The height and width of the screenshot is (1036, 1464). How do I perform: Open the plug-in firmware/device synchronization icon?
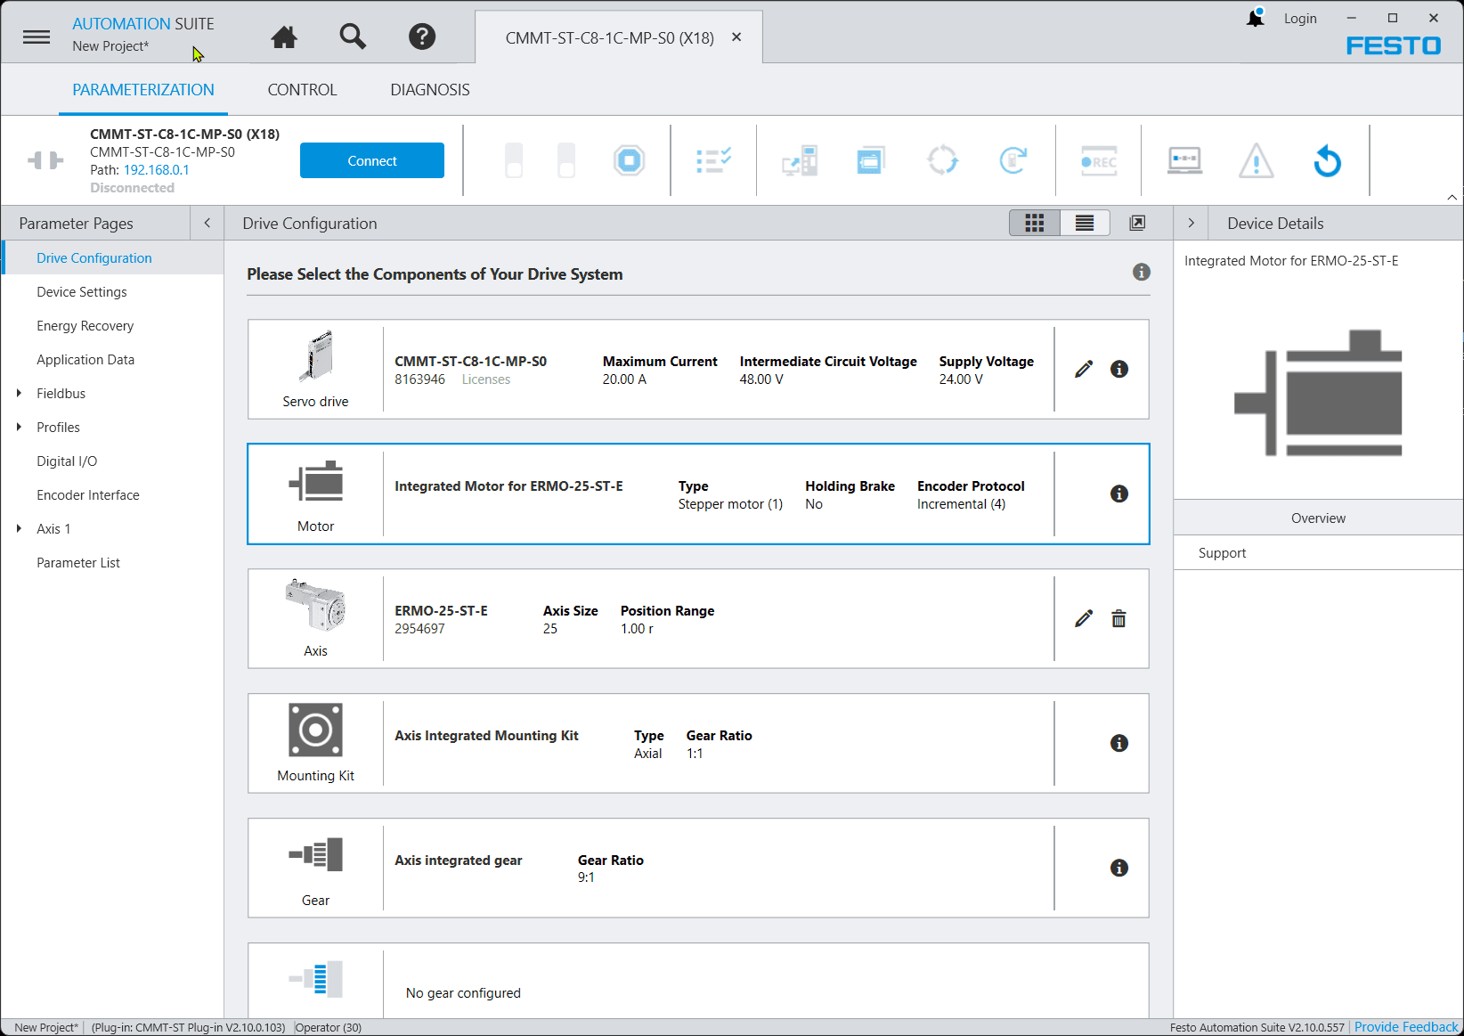(x=943, y=160)
